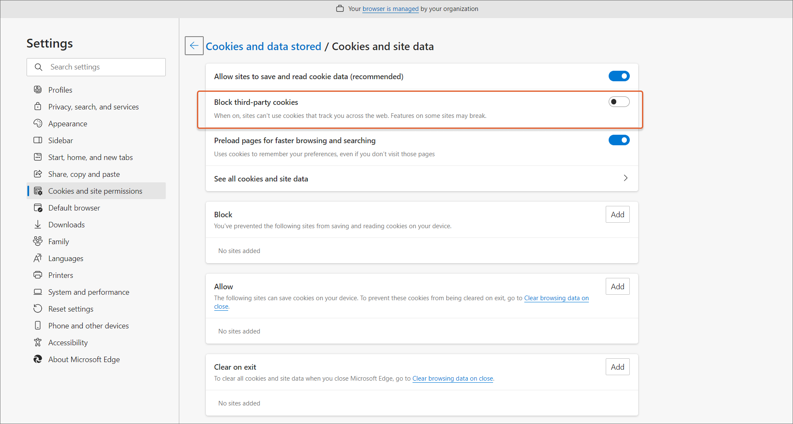Enable Block third-party cookies toggle
This screenshot has height=424, width=793.
[x=619, y=102]
